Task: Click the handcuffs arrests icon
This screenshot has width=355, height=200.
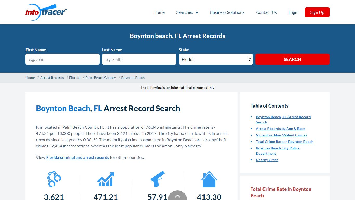Action: [54, 179]
